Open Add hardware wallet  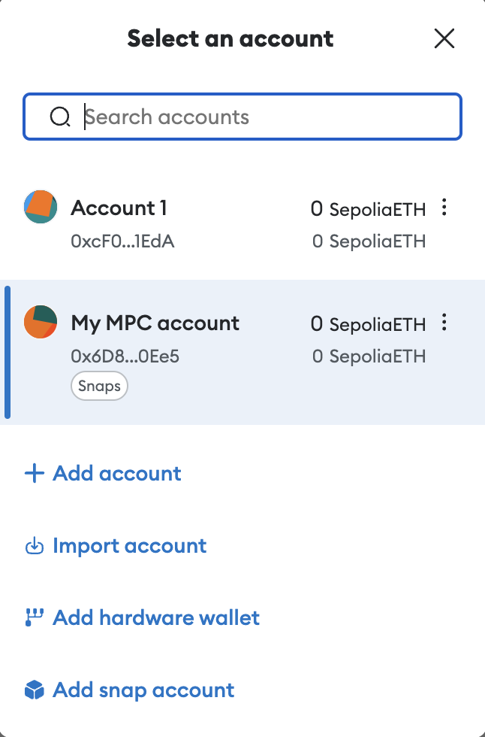pyautogui.click(x=155, y=617)
